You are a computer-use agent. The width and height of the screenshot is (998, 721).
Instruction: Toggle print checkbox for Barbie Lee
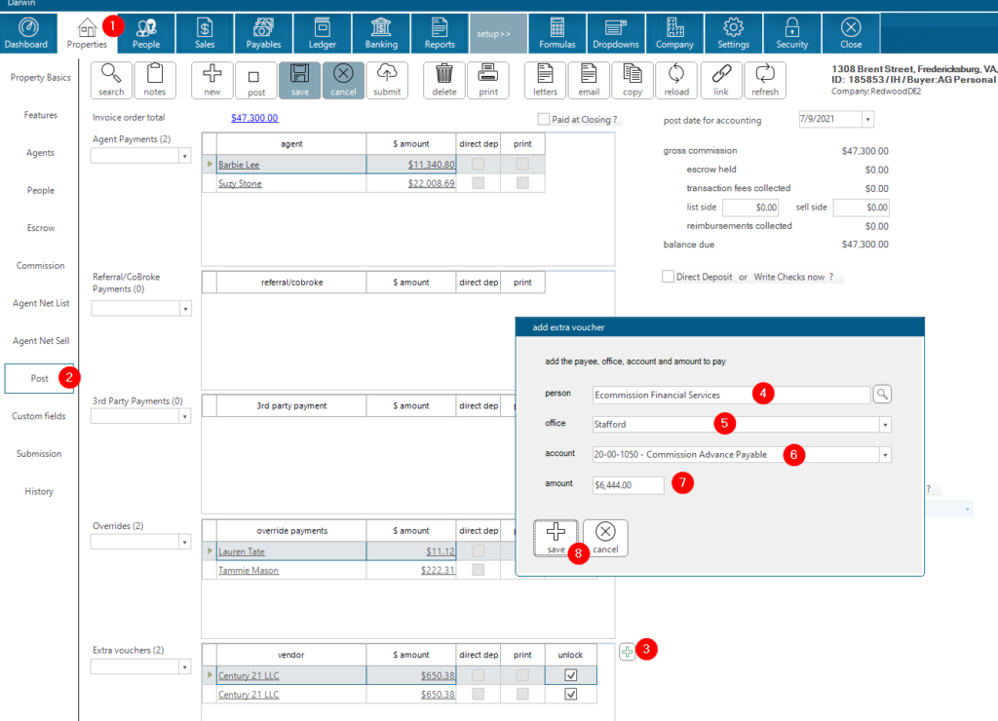pos(522,165)
